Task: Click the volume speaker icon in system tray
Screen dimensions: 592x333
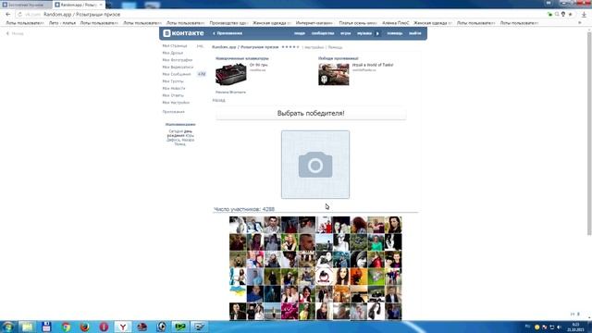Action: click(x=559, y=327)
